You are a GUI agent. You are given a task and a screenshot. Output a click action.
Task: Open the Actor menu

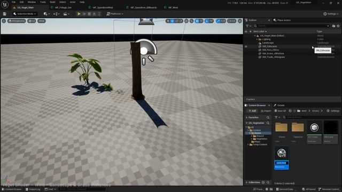pos(73,2)
